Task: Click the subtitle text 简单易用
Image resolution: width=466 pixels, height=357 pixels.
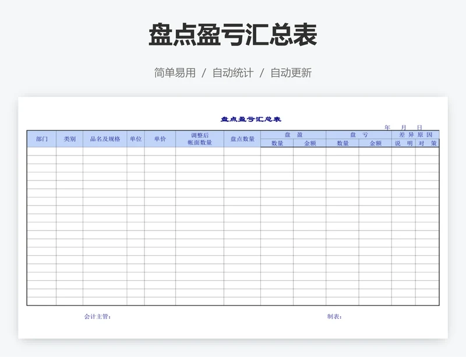Action: click(x=175, y=73)
